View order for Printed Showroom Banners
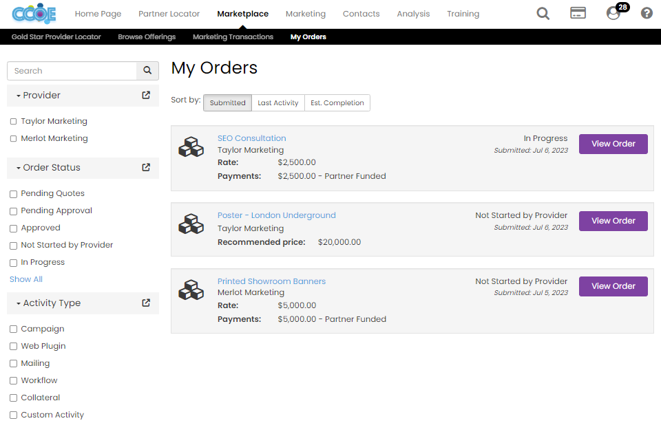The width and height of the screenshot is (661, 423). pyautogui.click(x=613, y=286)
